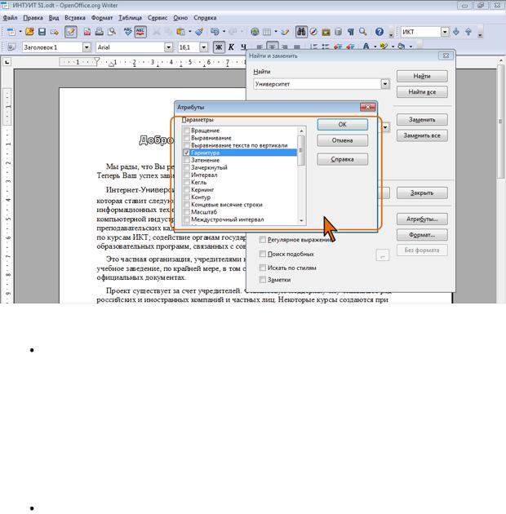Click the Zoom magnifier icon
Image resolution: width=506 pixels, height=514 pixels.
pos(363,32)
